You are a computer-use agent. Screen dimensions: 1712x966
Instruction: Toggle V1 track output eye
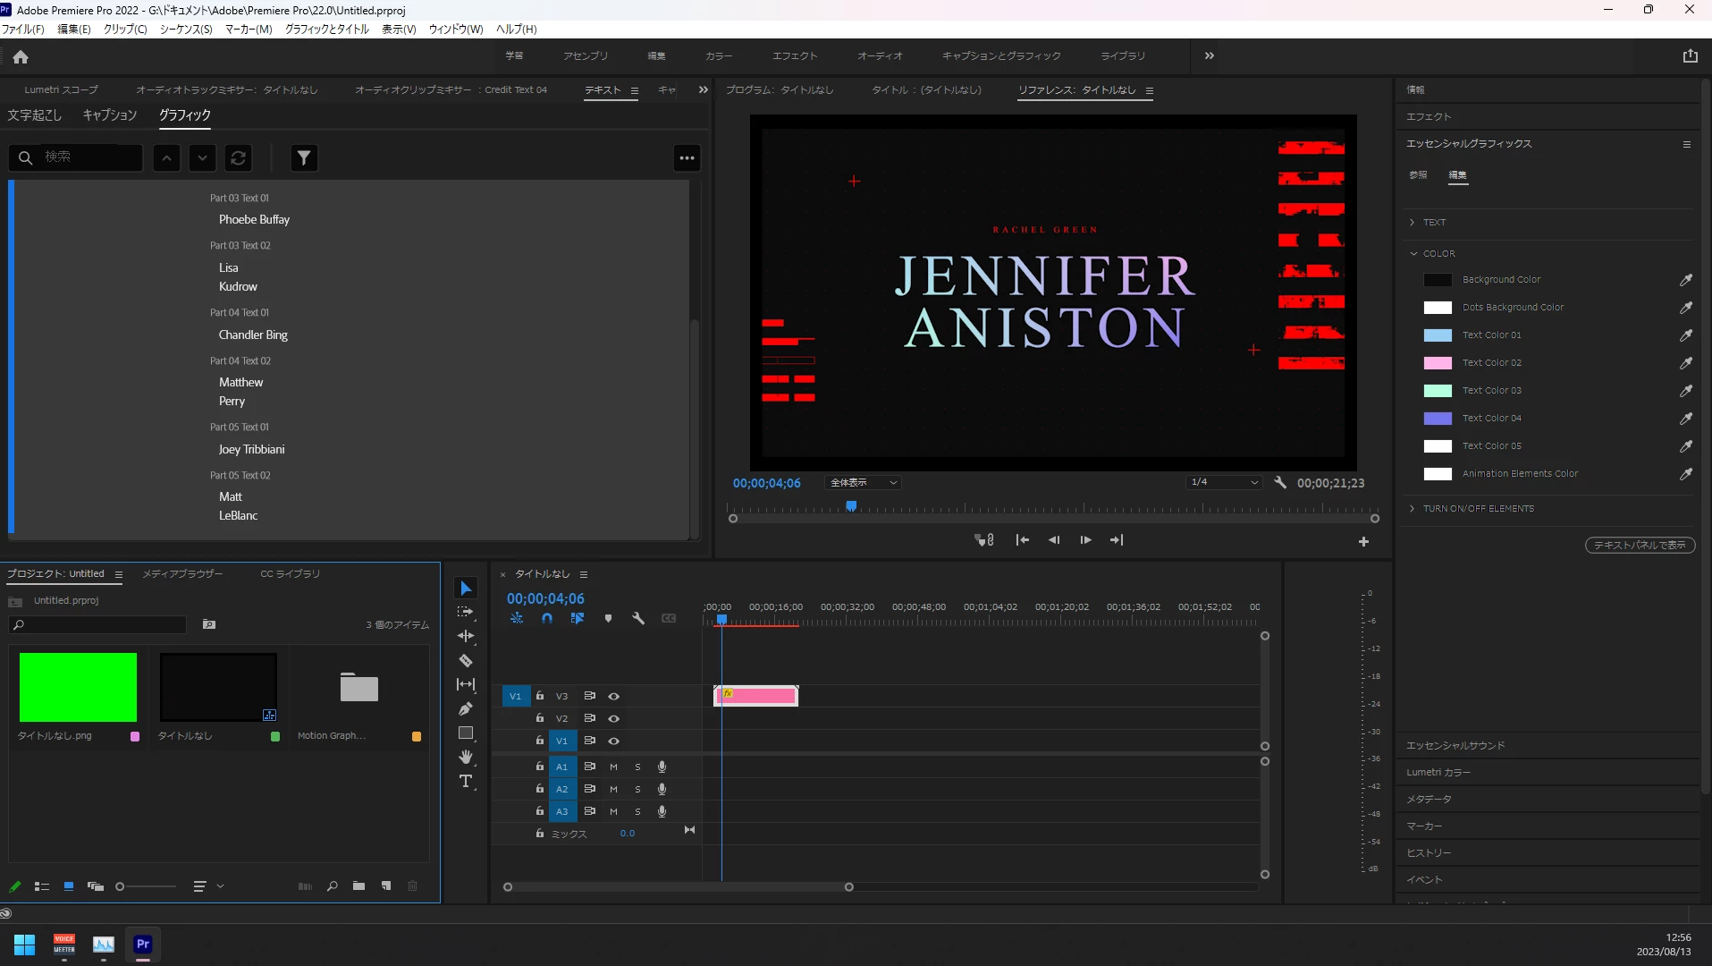tap(613, 741)
